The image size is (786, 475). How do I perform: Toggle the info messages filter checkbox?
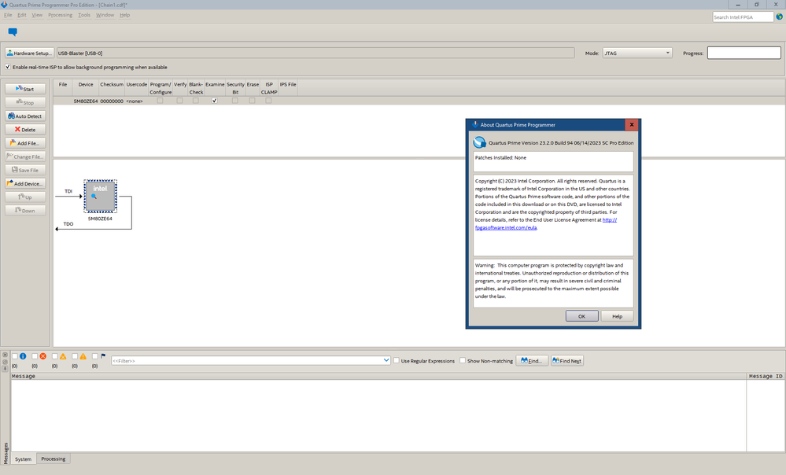tap(14, 356)
